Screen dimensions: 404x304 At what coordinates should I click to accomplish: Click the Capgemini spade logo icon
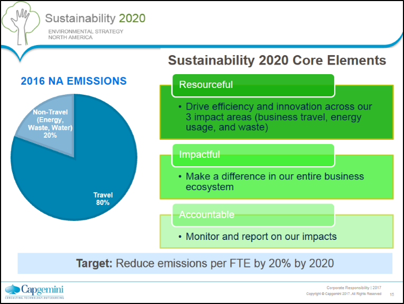(12, 290)
